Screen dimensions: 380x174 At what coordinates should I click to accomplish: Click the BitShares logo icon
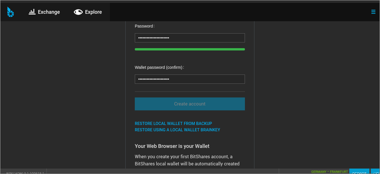(11, 12)
